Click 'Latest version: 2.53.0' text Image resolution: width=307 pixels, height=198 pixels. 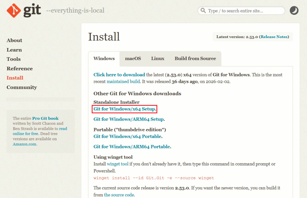point(237,37)
